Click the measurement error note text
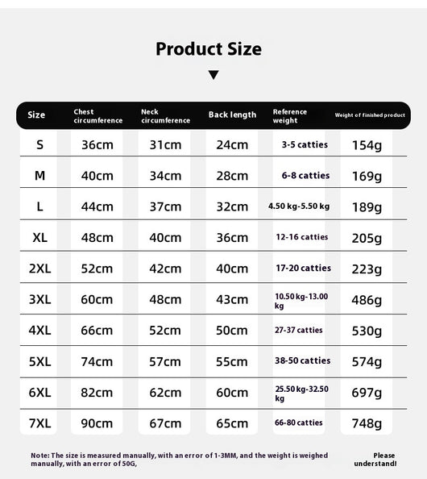This screenshot has width=427, height=479. click(180, 460)
